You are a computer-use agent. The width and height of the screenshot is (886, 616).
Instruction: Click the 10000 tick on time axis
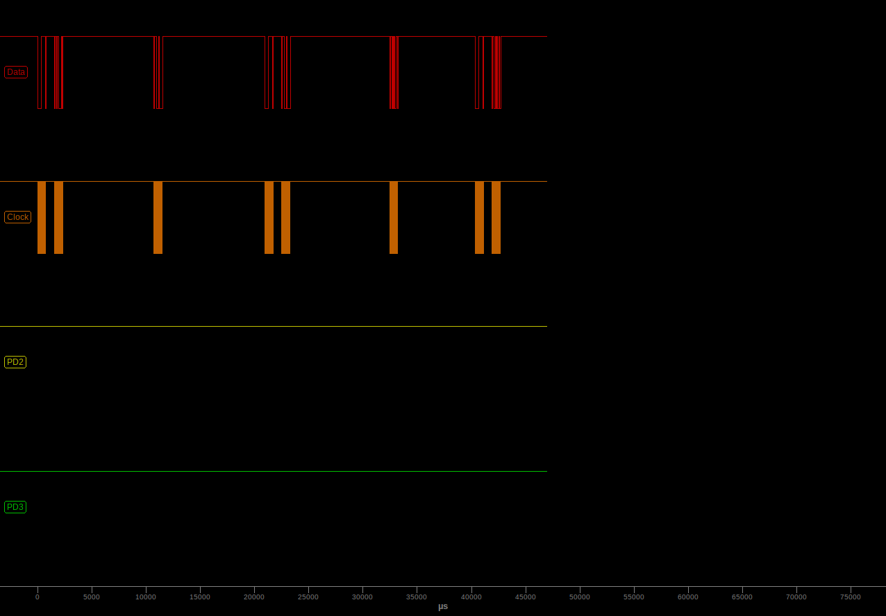[146, 597]
